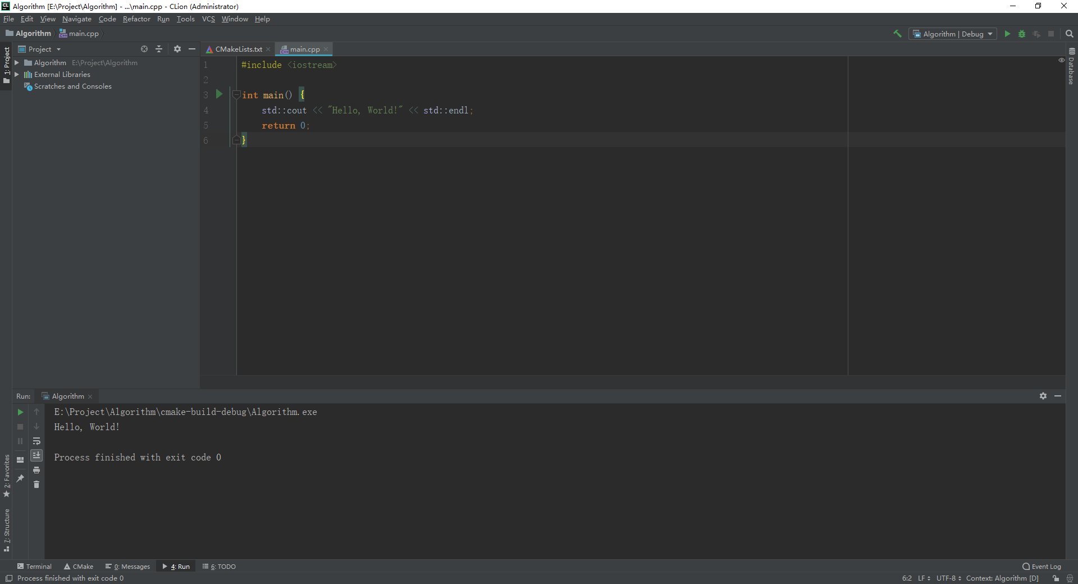Toggle the pin tab icon in Run panel
Screen dimensions: 1078x584
(x=20, y=478)
